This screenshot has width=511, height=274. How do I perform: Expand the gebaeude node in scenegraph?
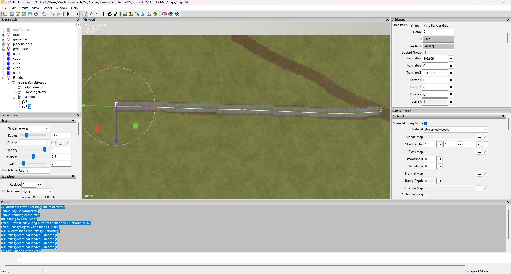point(4,49)
